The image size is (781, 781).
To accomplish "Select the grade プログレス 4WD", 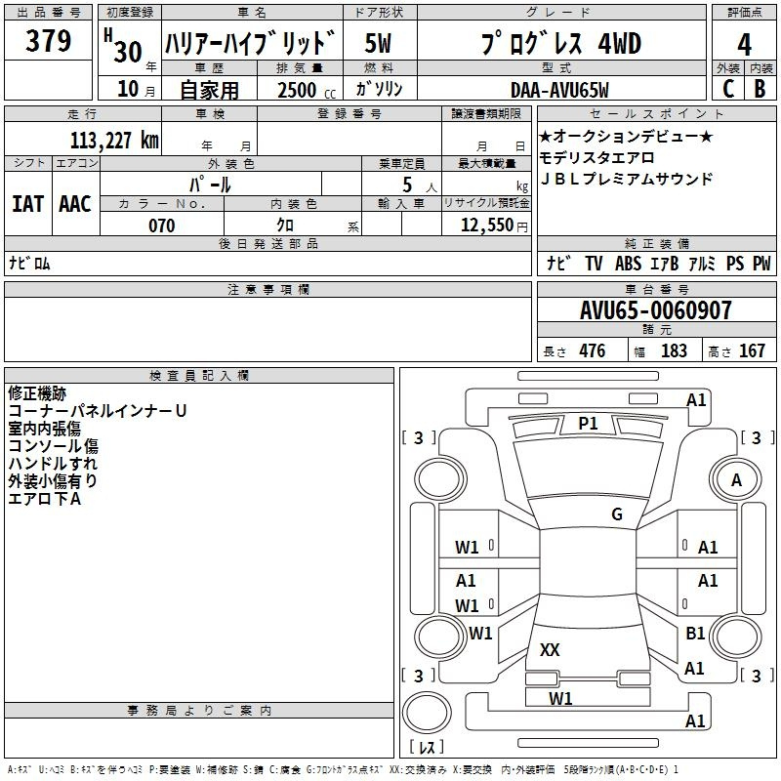I will (560, 43).
